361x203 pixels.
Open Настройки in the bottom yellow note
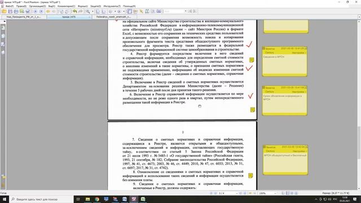tap(300, 151)
